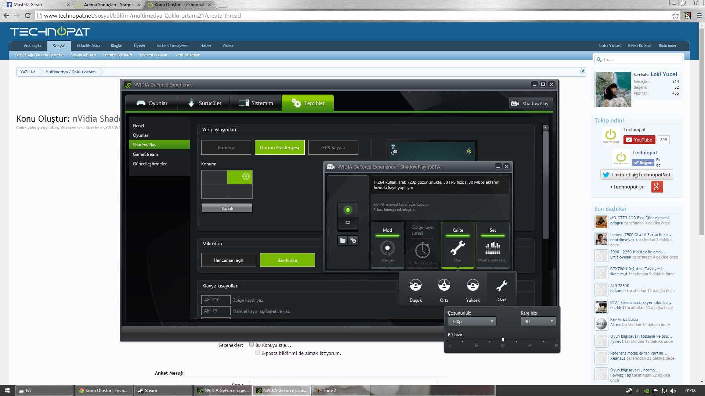This screenshot has width=705, height=396.
Task: Expand the Ses audio option
Action: coord(493,245)
